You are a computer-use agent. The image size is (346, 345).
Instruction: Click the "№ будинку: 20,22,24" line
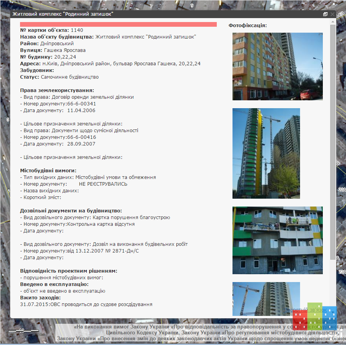pyautogui.click(x=48, y=57)
